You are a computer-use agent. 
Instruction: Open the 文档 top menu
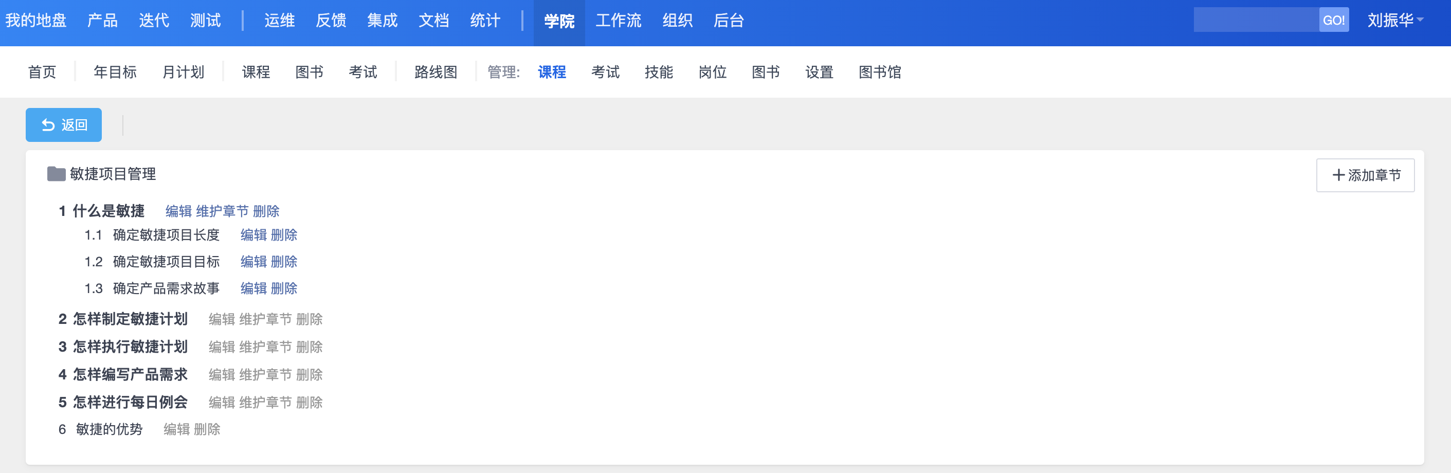434,21
